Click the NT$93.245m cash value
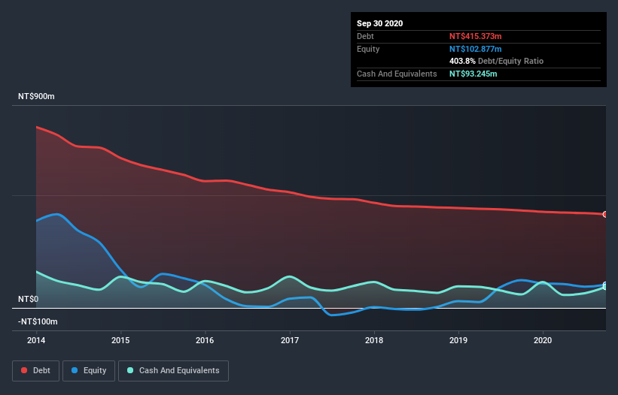The width and height of the screenshot is (618, 395). (473, 74)
